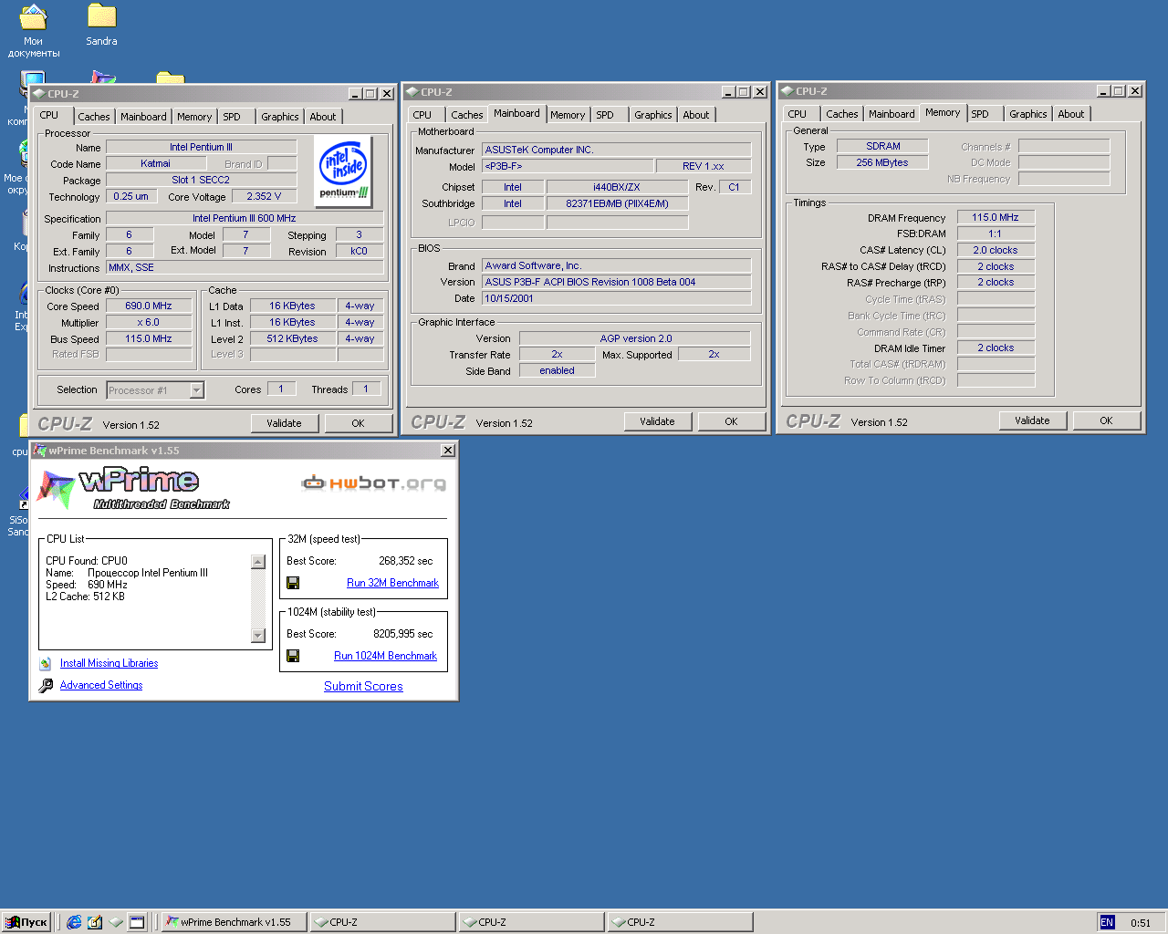The height and width of the screenshot is (934, 1168).
Task: Select Memory tab in middle CPU-Z window
Action: [568, 115]
